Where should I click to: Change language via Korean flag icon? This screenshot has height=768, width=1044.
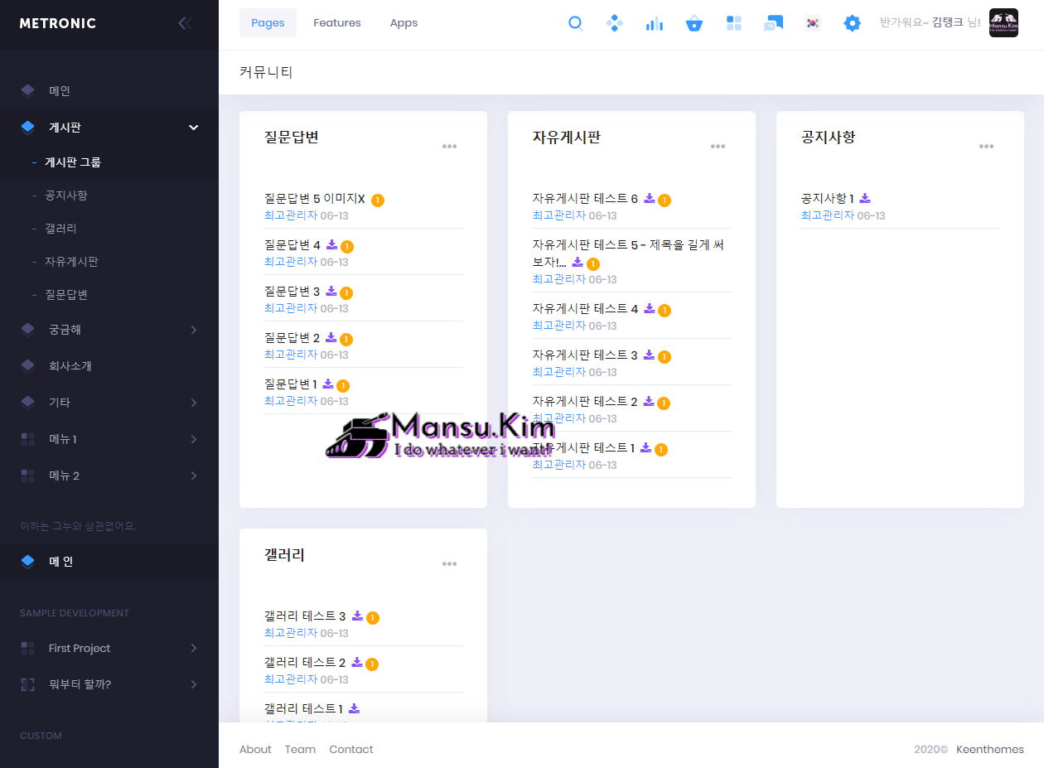(x=813, y=23)
